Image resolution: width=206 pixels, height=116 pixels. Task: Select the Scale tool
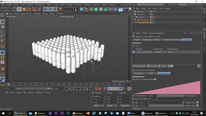pyautogui.click(x=24, y=9)
